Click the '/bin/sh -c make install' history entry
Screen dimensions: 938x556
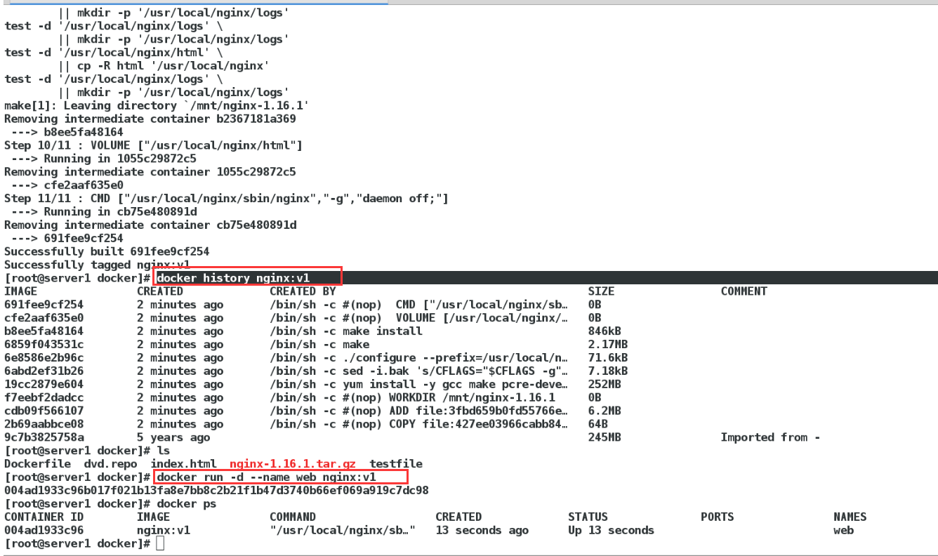[x=346, y=331]
